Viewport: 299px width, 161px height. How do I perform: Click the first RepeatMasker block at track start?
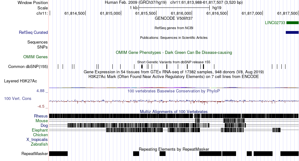[58, 153]
